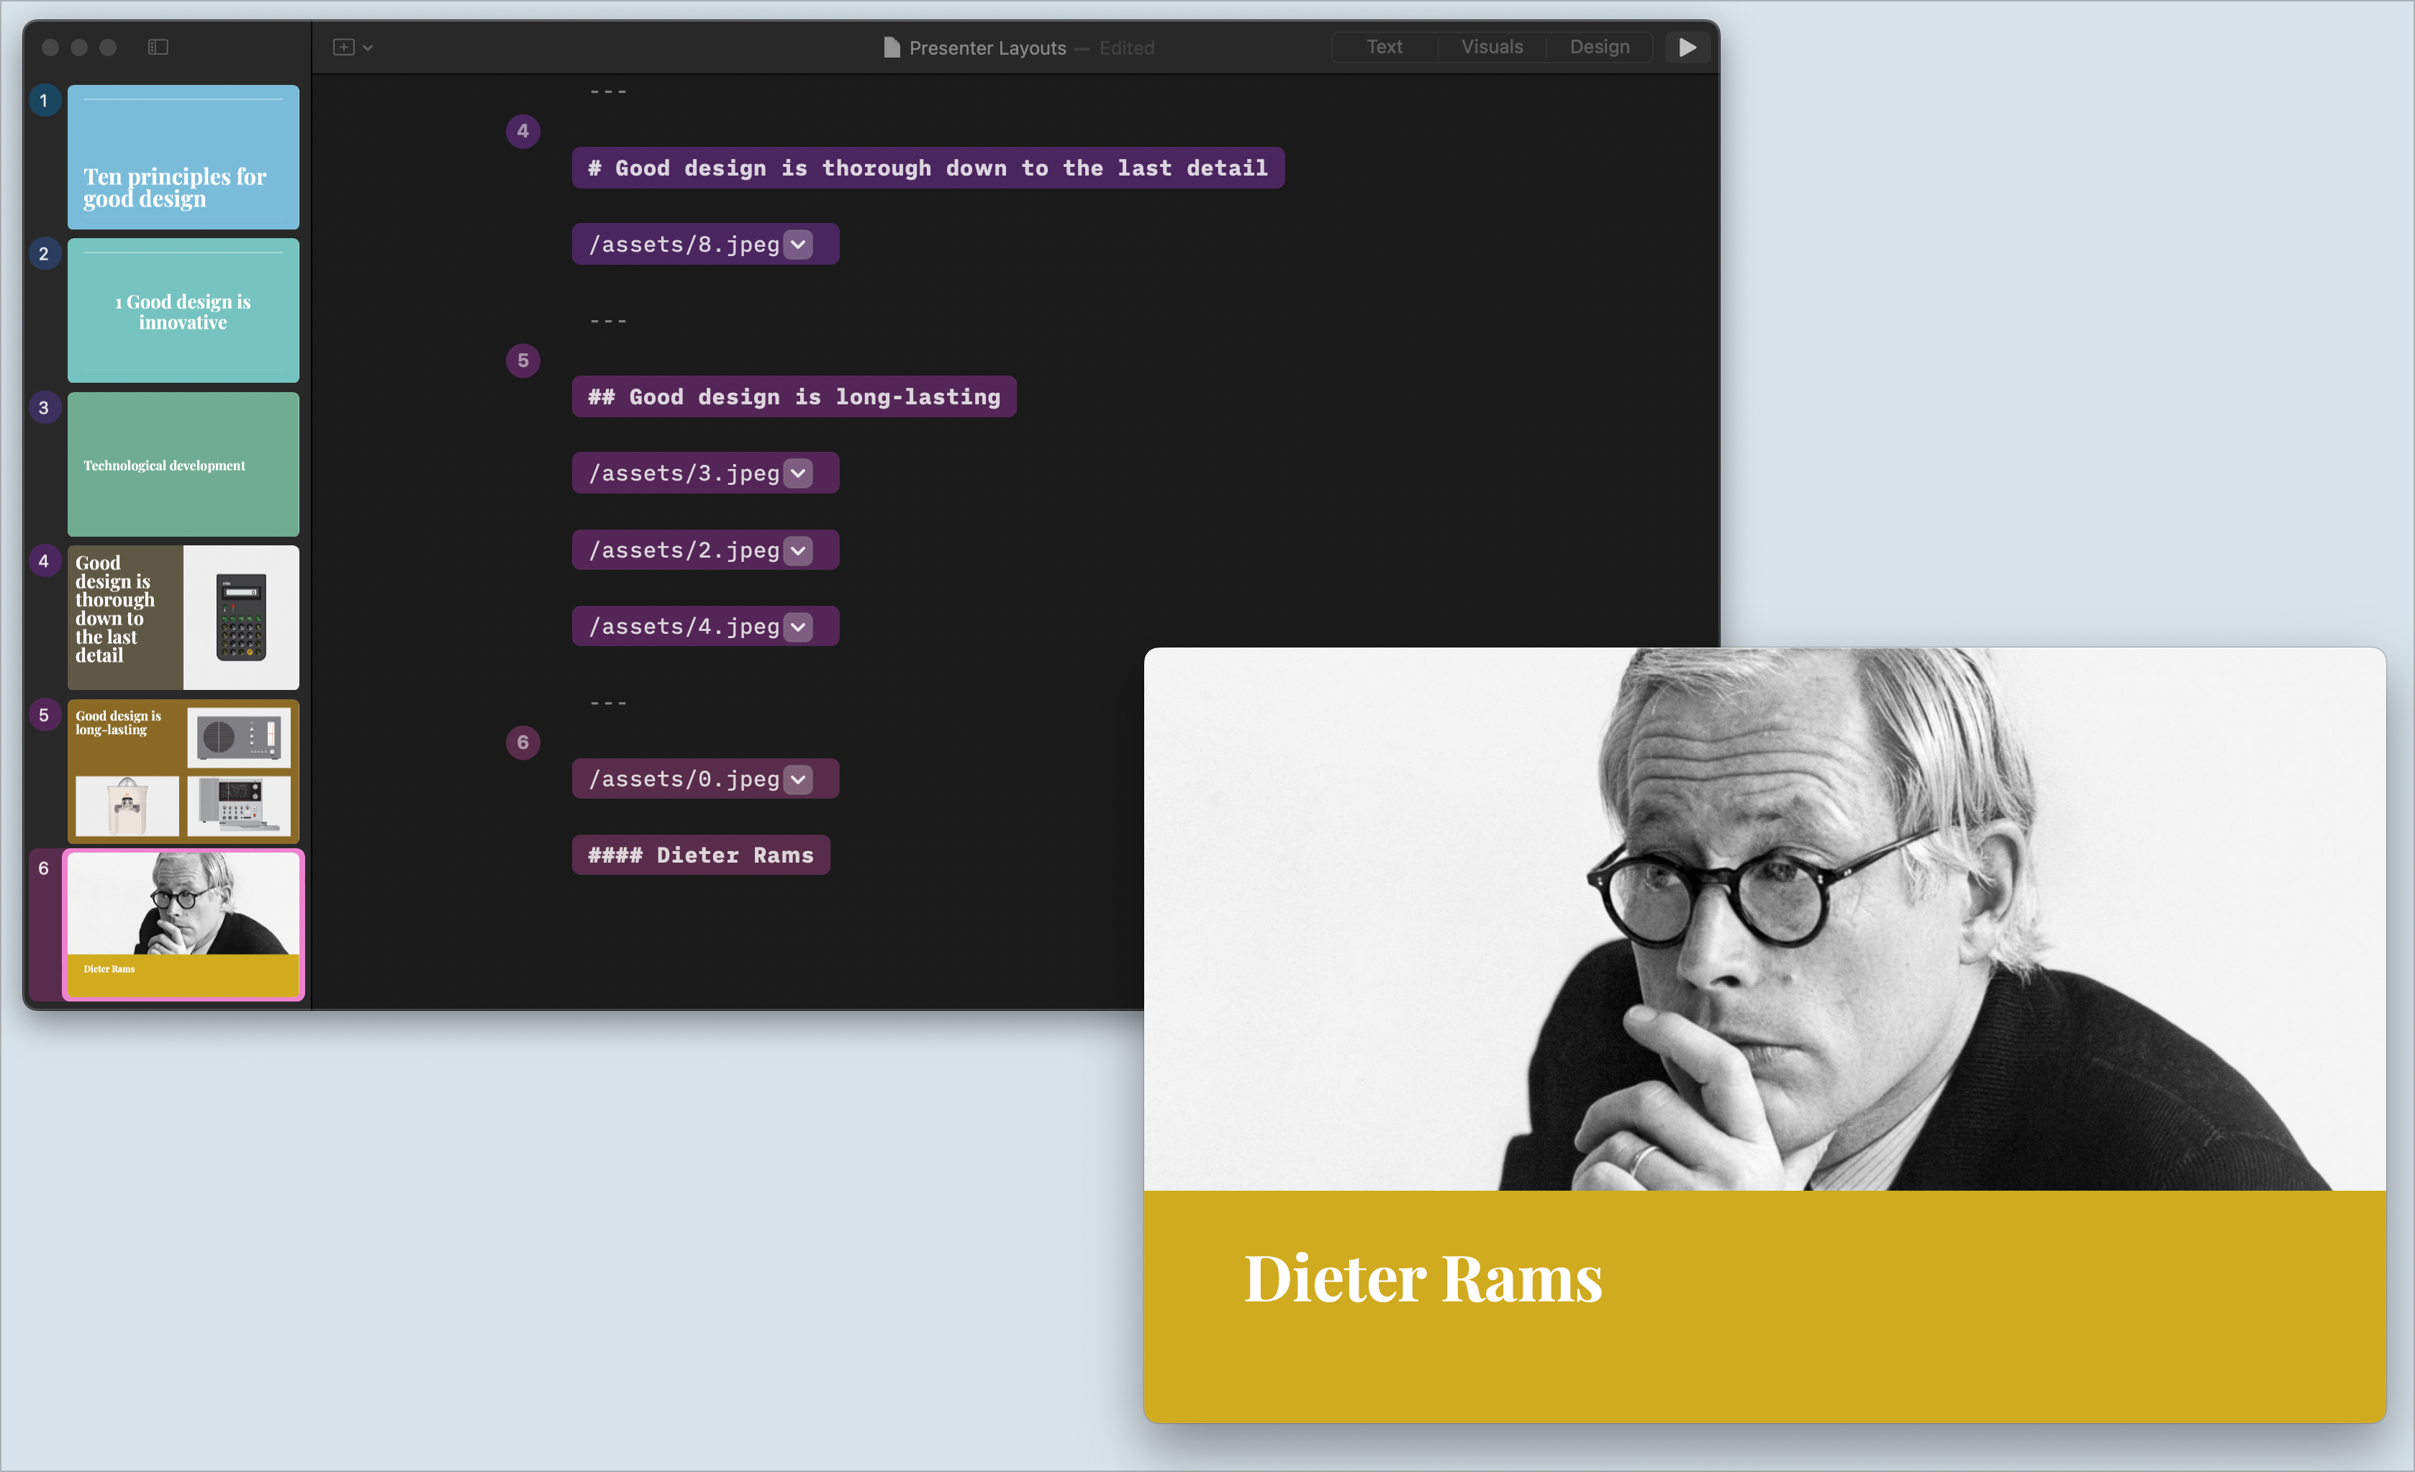Viewport: 2415px width, 1472px height.
Task: Open the dropdown beside add slide button
Action: pos(368,48)
